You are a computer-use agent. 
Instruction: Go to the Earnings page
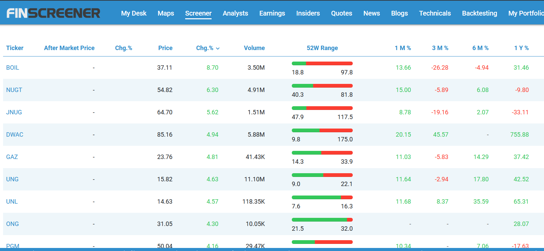(x=272, y=13)
